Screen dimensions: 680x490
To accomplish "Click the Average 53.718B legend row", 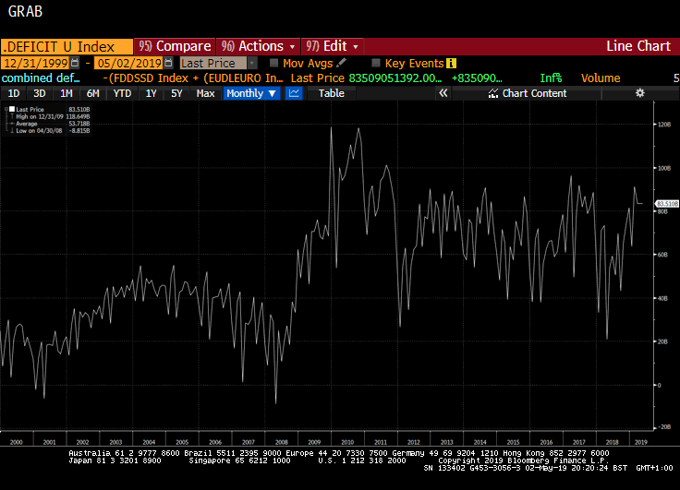I will point(50,124).
